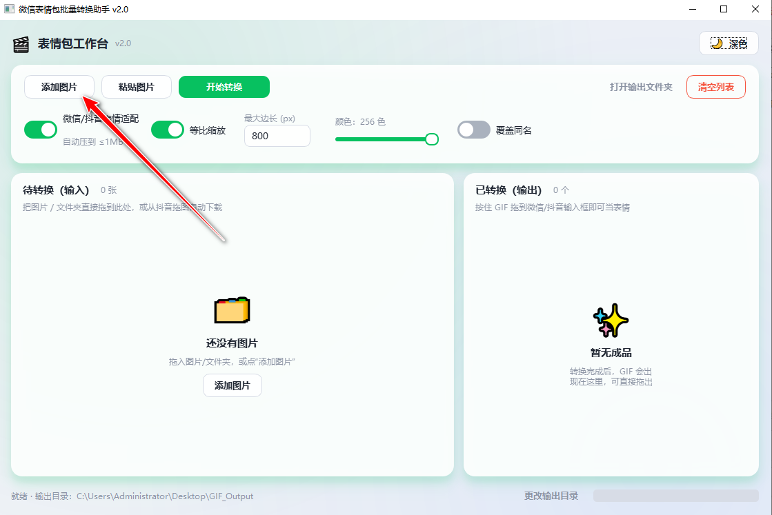Click the v2.0 version label next to the title
This screenshot has height=515, width=772.
(123, 43)
